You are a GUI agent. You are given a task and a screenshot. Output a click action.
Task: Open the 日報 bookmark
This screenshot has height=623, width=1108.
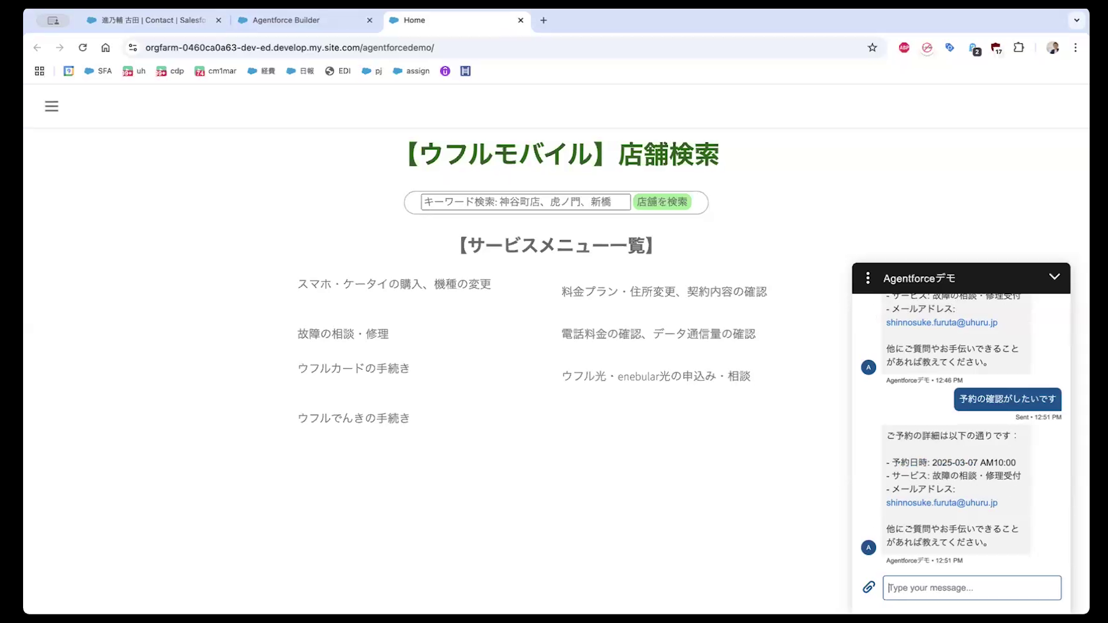pos(300,71)
